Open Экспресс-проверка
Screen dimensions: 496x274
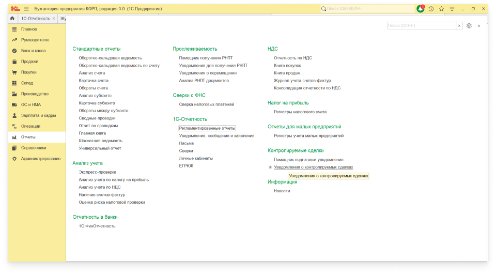[x=98, y=172]
